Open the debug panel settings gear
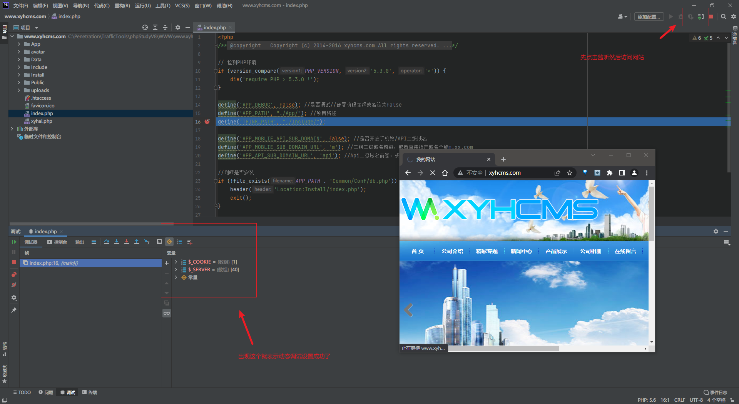 pyautogui.click(x=14, y=298)
